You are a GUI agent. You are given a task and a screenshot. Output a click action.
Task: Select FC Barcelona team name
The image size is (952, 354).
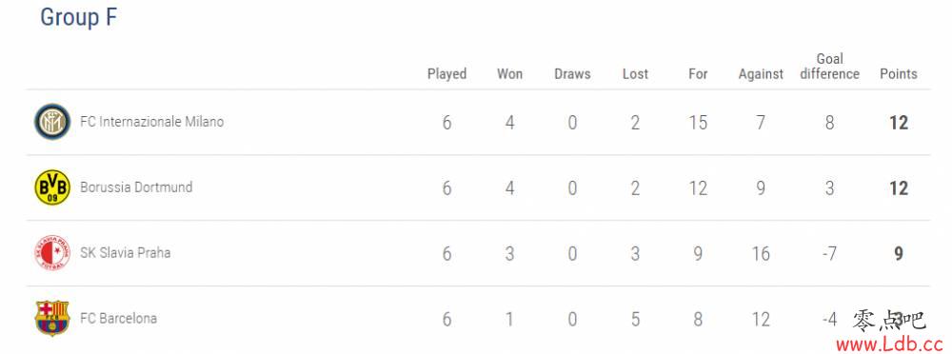(x=118, y=318)
